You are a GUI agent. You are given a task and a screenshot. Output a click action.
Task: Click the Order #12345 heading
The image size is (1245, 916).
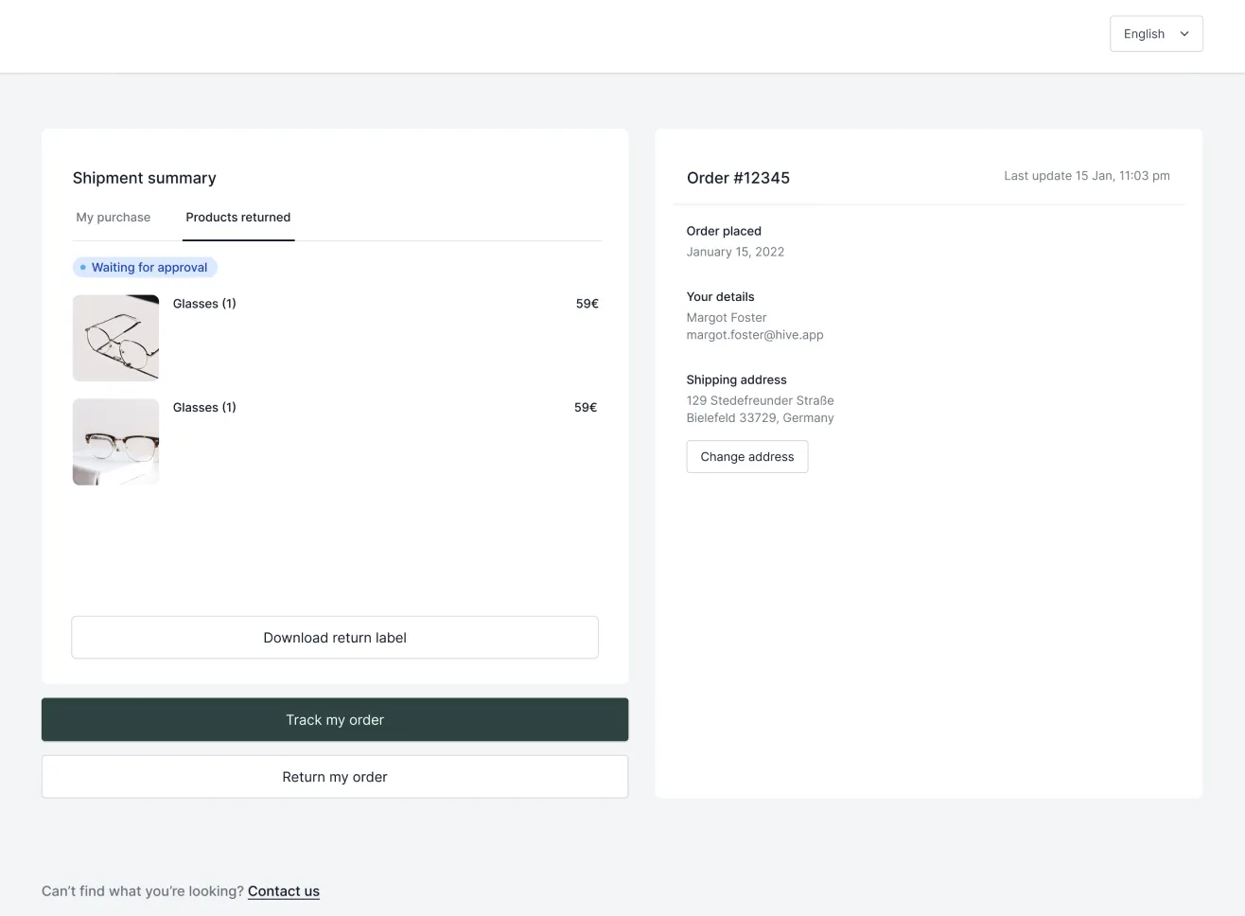coord(738,178)
